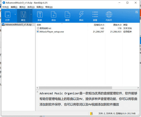
Task: Open the 文件(F) menu
Action: [x=6, y=7]
